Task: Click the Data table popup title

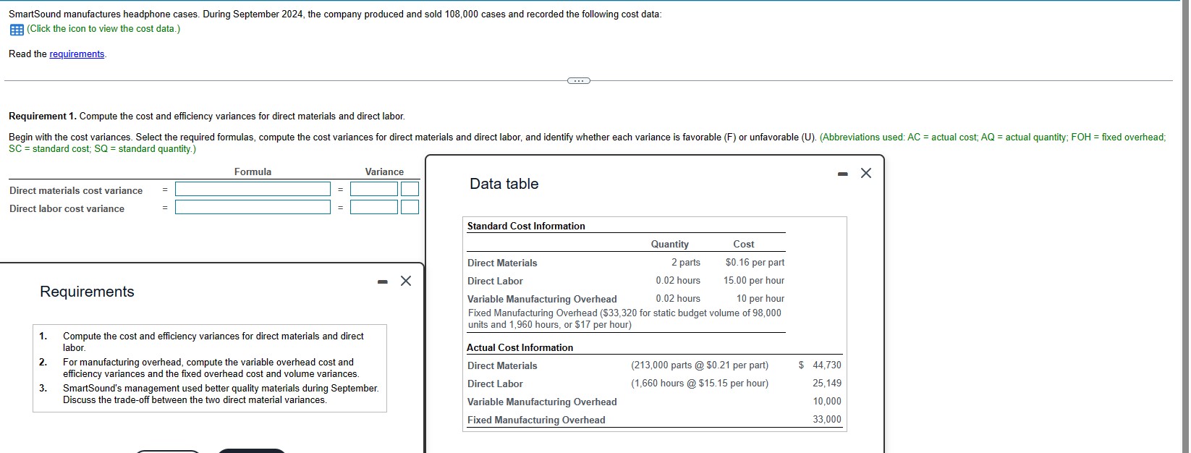Action: 504,184
